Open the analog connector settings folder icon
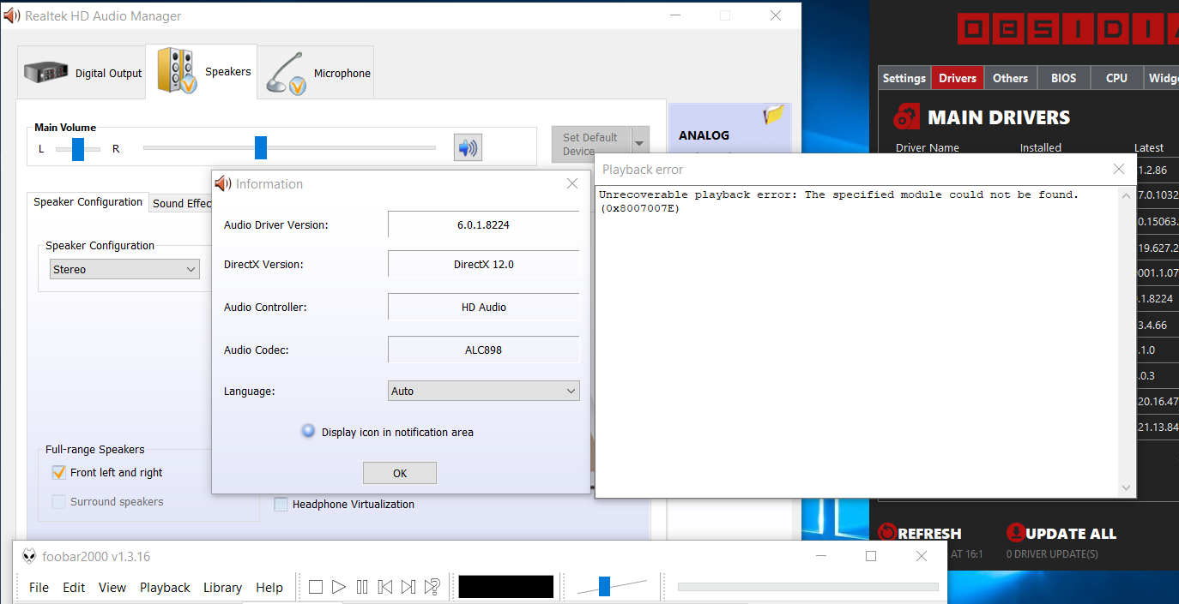1179x604 pixels. pyautogui.click(x=774, y=114)
